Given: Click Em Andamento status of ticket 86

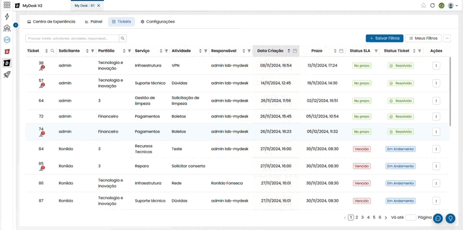Looking at the screenshot, I should click(400, 183).
